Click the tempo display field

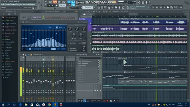point(63,5)
